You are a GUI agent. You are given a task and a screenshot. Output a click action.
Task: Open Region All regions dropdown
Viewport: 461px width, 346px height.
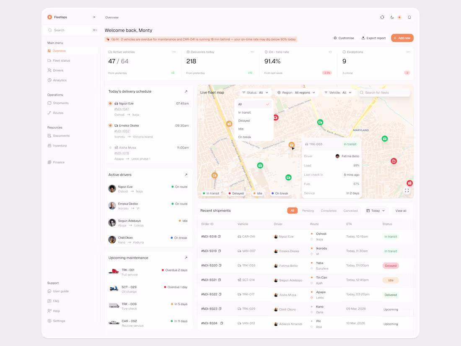pyautogui.click(x=297, y=93)
